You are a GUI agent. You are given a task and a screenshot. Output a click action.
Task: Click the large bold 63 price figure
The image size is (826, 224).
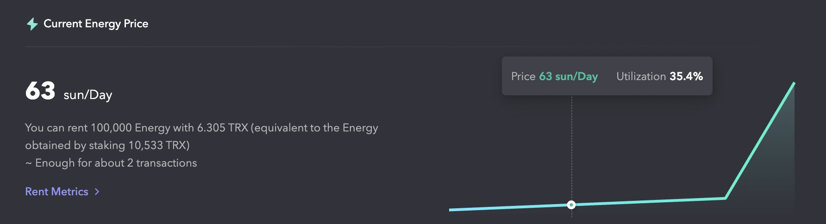point(40,91)
